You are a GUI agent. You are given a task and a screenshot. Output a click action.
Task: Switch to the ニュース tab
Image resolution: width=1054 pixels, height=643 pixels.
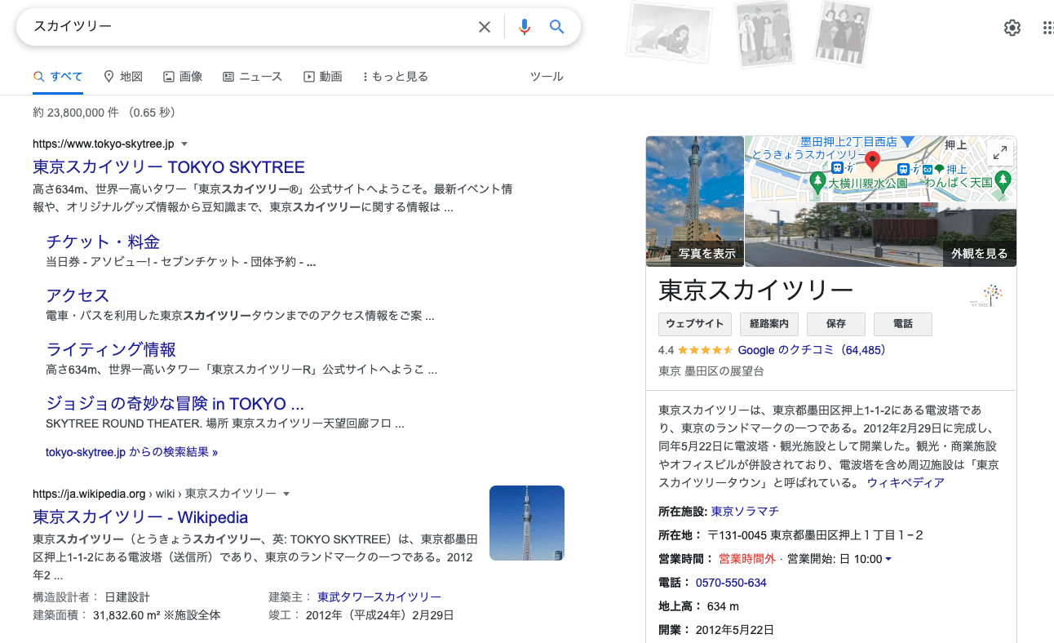coord(252,77)
